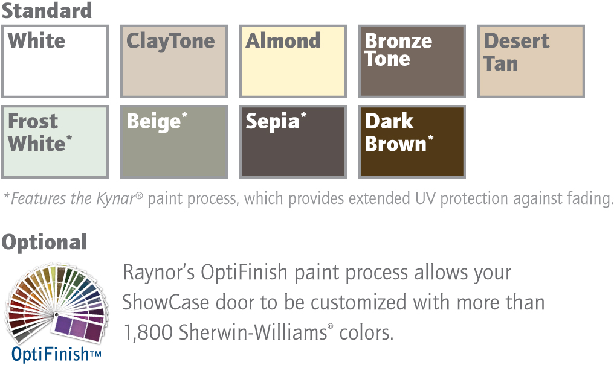Choose the ClayTone color swatch

174,62
